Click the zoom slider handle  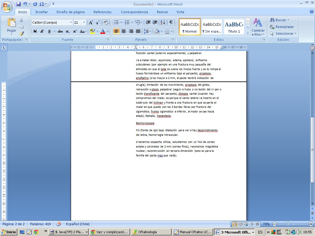(x=288, y=224)
